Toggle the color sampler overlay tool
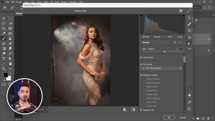Image resolution: width=215 pixels, height=121 pixels. coord(189,102)
